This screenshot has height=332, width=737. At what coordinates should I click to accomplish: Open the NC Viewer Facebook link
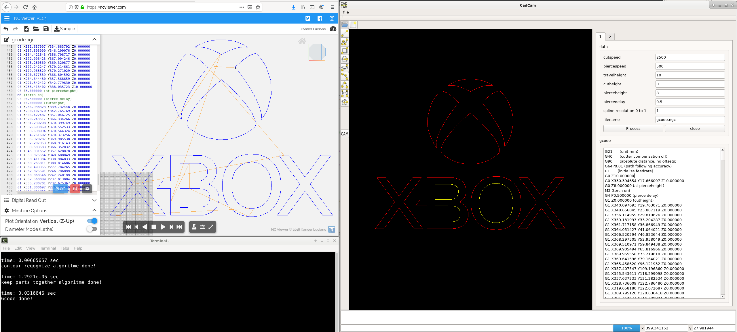(320, 18)
